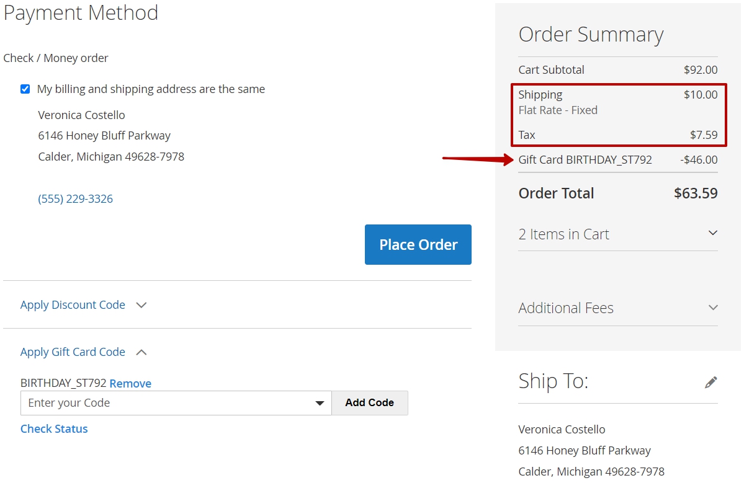Screen dimensions: 744x483
Task: Remove the BIRTHDAY_ST792 gift card
Action: (130, 383)
